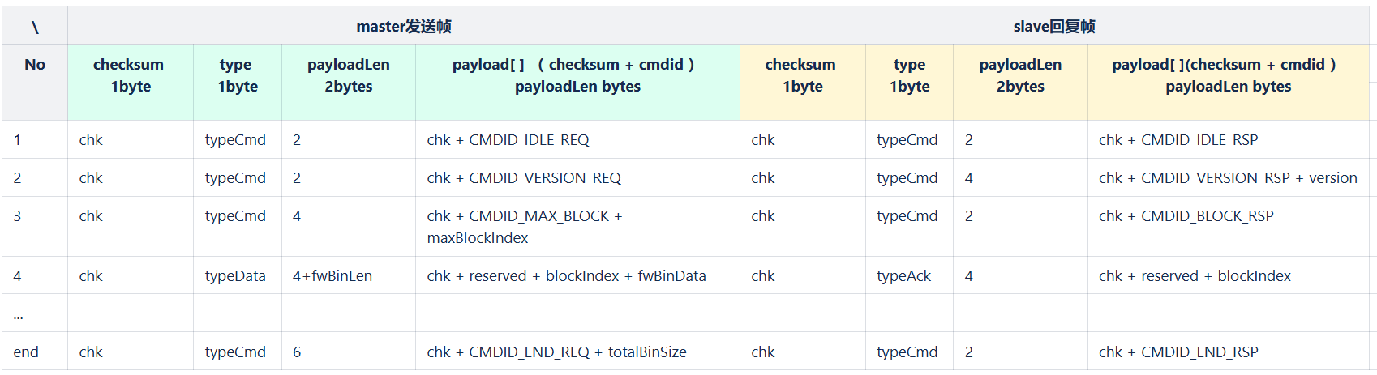Viewport: 1377px width, 375px height.
Task: Select the CMDID_END_REQ + totalBinSize cell
Action: (577, 352)
